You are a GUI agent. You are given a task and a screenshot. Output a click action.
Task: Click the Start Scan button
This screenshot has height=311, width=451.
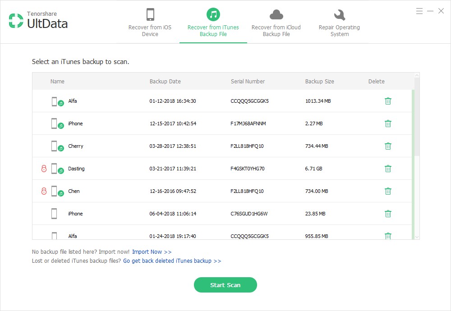(225, 285)
